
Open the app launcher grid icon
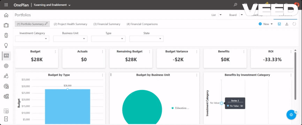click(x=6, y=5)
